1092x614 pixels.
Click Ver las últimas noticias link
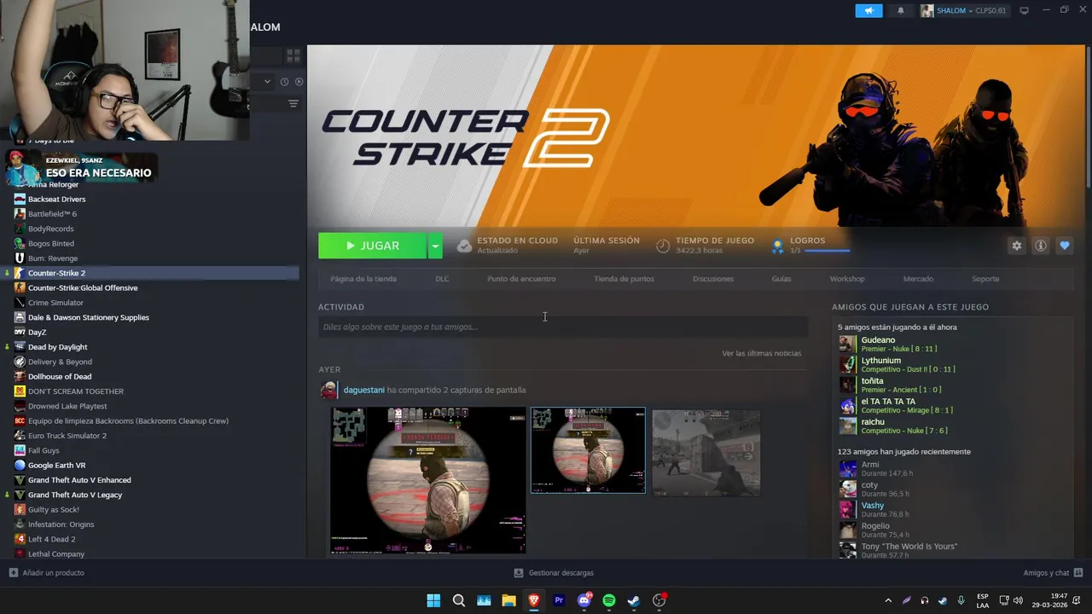[x=761, y=353]
